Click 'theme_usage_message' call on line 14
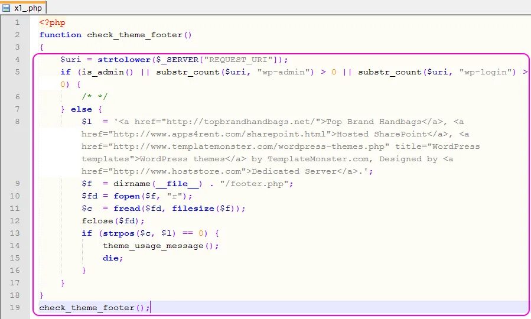The width and height of the screenshot is (531, 319). [x=153, y=246]
